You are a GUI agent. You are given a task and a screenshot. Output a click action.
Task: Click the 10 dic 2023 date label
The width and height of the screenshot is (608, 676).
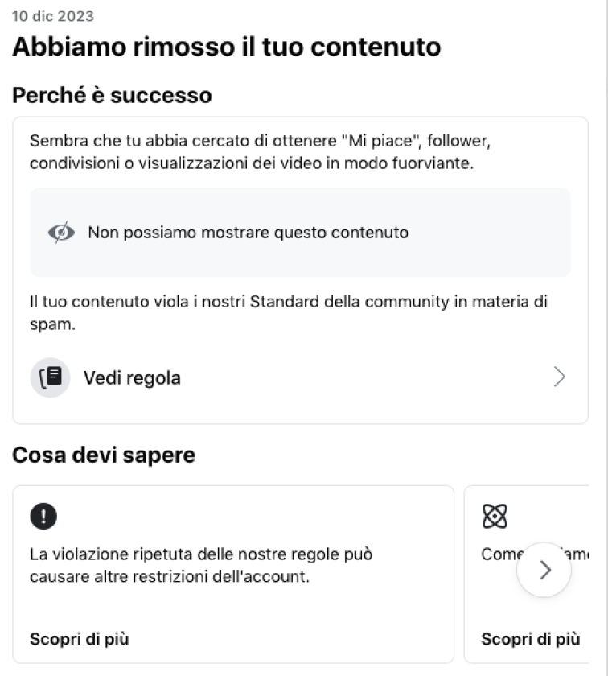pos(52,16)
